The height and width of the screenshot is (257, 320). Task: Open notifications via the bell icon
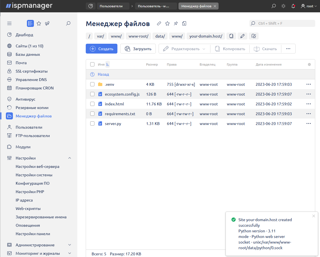click(293, 6)
